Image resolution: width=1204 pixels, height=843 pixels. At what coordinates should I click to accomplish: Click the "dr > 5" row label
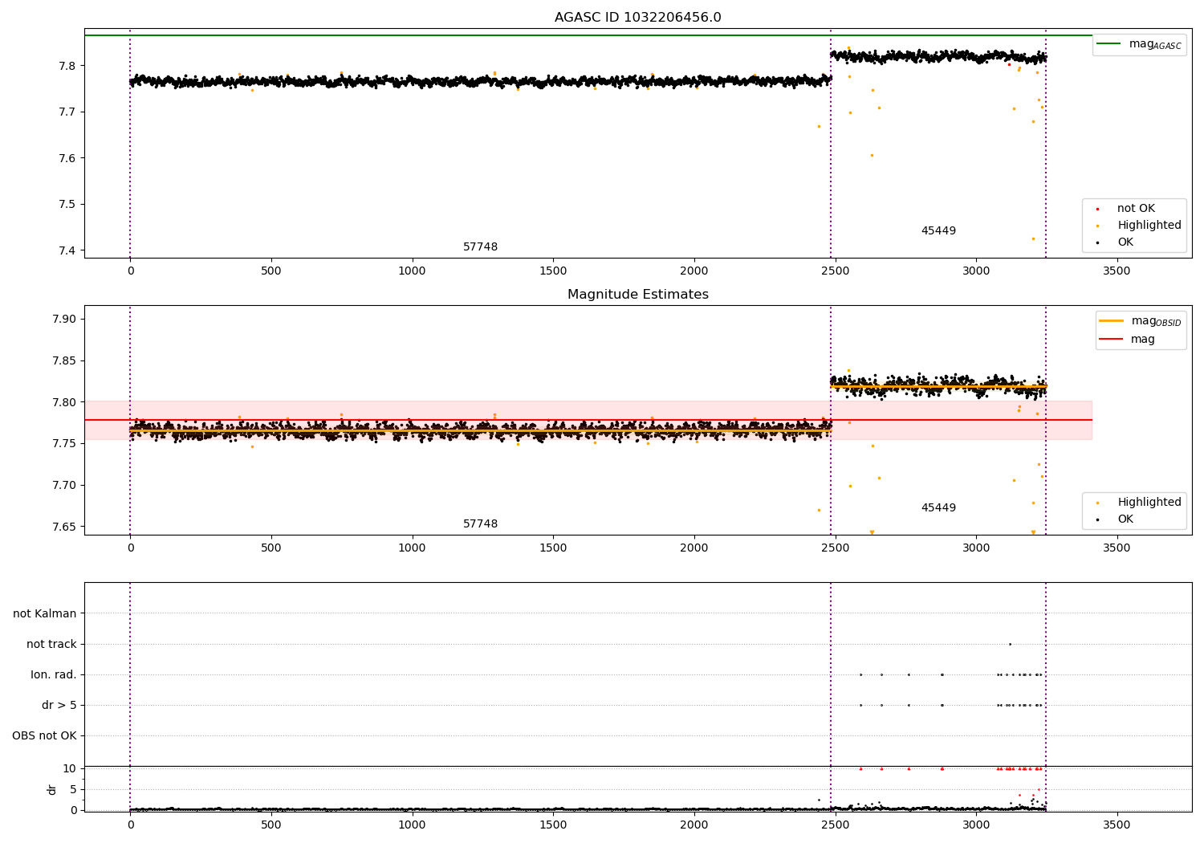click(59, 705)
